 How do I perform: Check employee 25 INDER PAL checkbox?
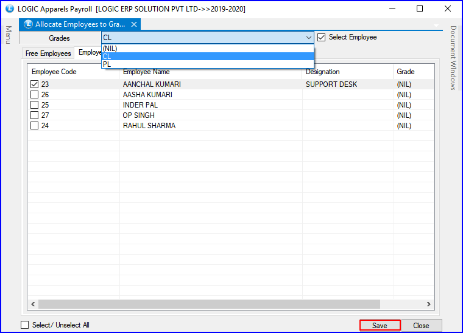tap(35, 105)
